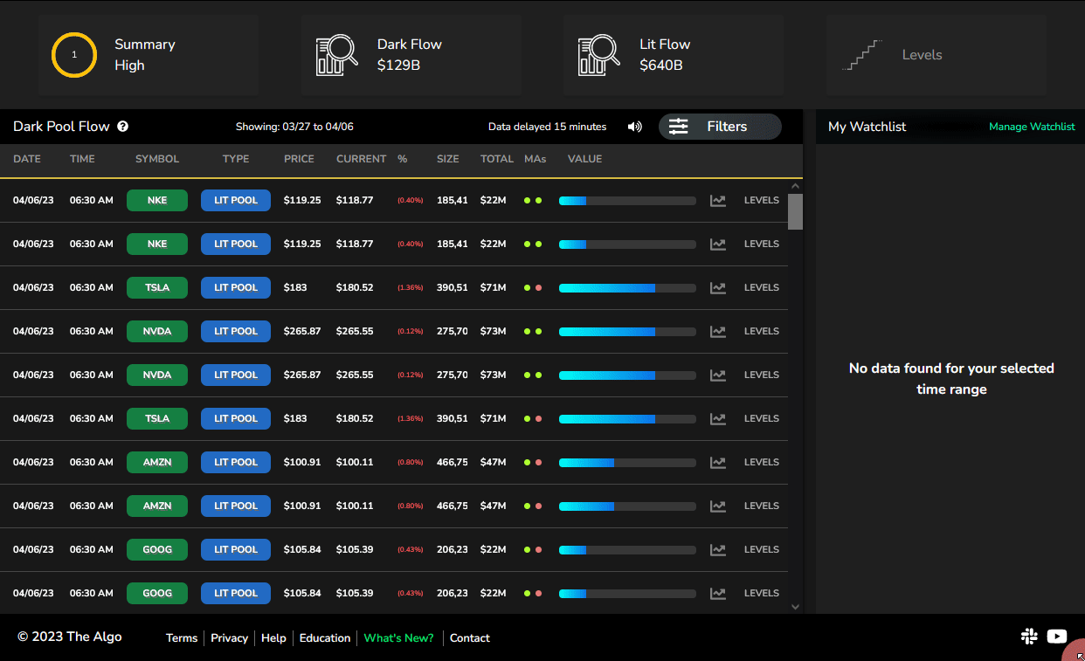Viewport: 1085px width, 661px height.
Task: Click the table scrollbar up arrow
Action: coord(795,185)
